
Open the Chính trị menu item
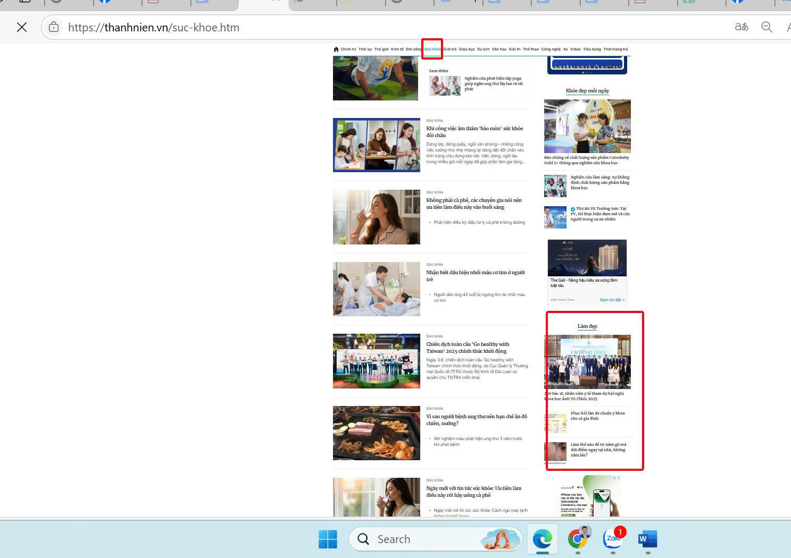[348, 49]
